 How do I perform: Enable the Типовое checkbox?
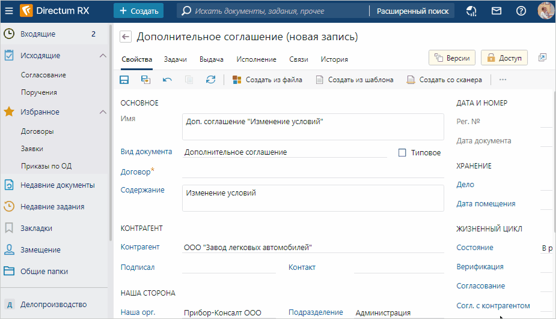point(403,152)
